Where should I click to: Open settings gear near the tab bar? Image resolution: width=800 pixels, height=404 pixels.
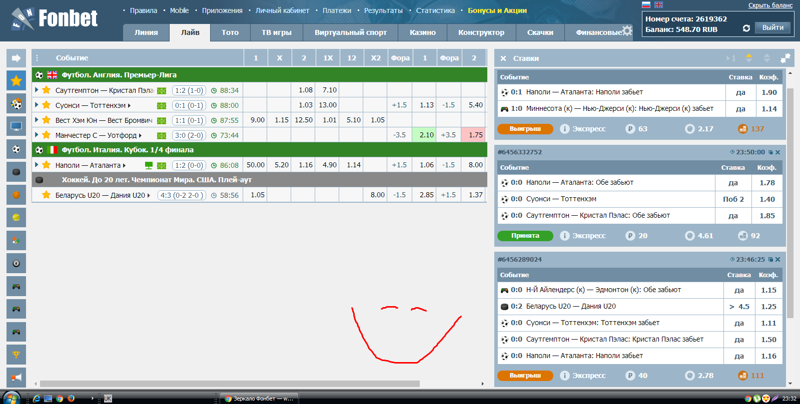click(627, 30)
